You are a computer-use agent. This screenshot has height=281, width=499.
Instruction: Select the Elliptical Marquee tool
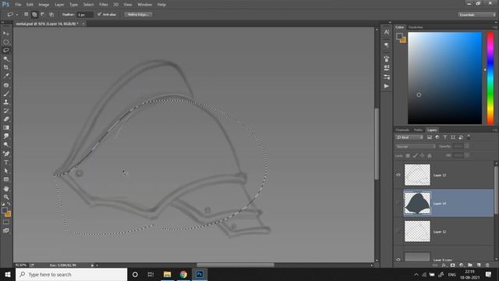tap(6, 42)
